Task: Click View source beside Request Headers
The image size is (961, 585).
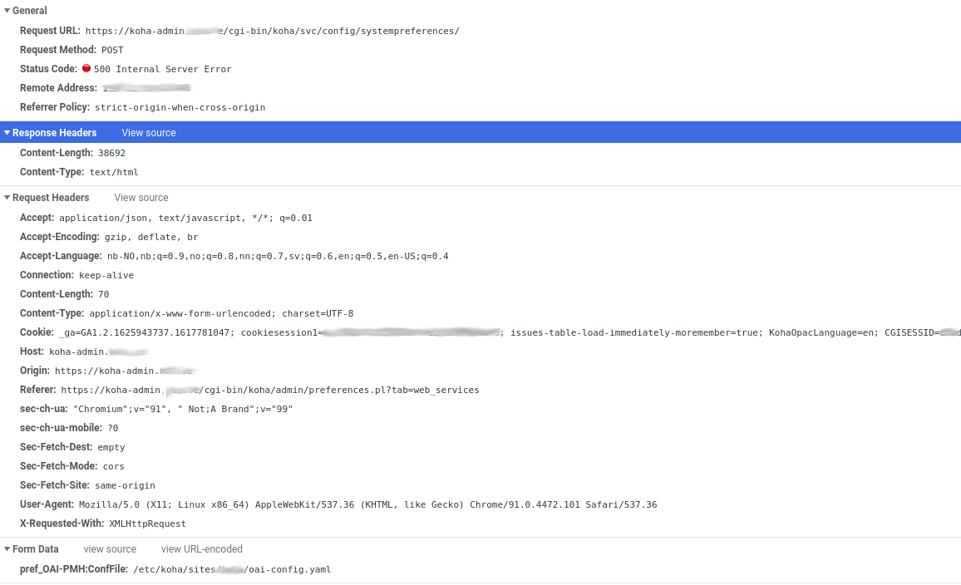Action: tap(141, 198)
